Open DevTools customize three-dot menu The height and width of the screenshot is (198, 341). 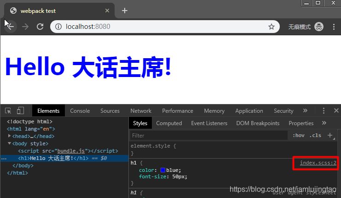point(324,111)
